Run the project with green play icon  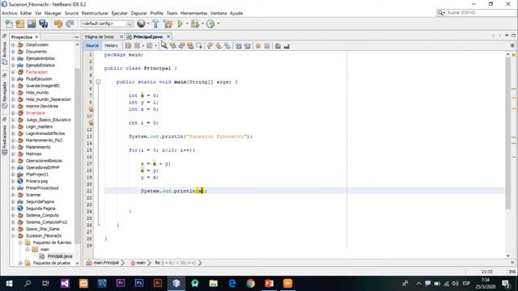pyautogui.click(x=180, y=23)
